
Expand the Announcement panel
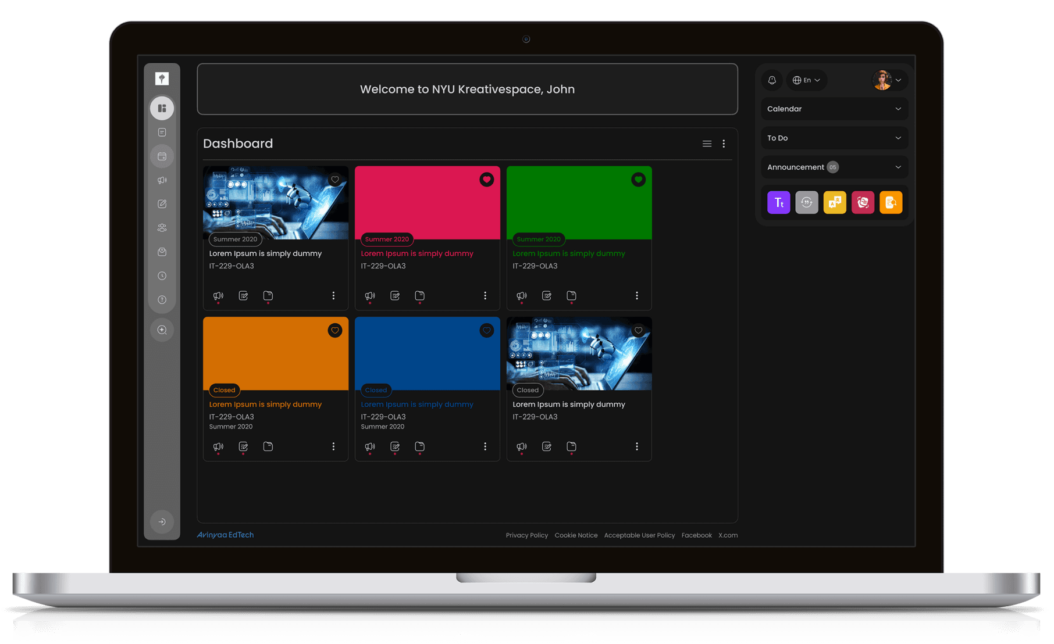pos(834,167)
